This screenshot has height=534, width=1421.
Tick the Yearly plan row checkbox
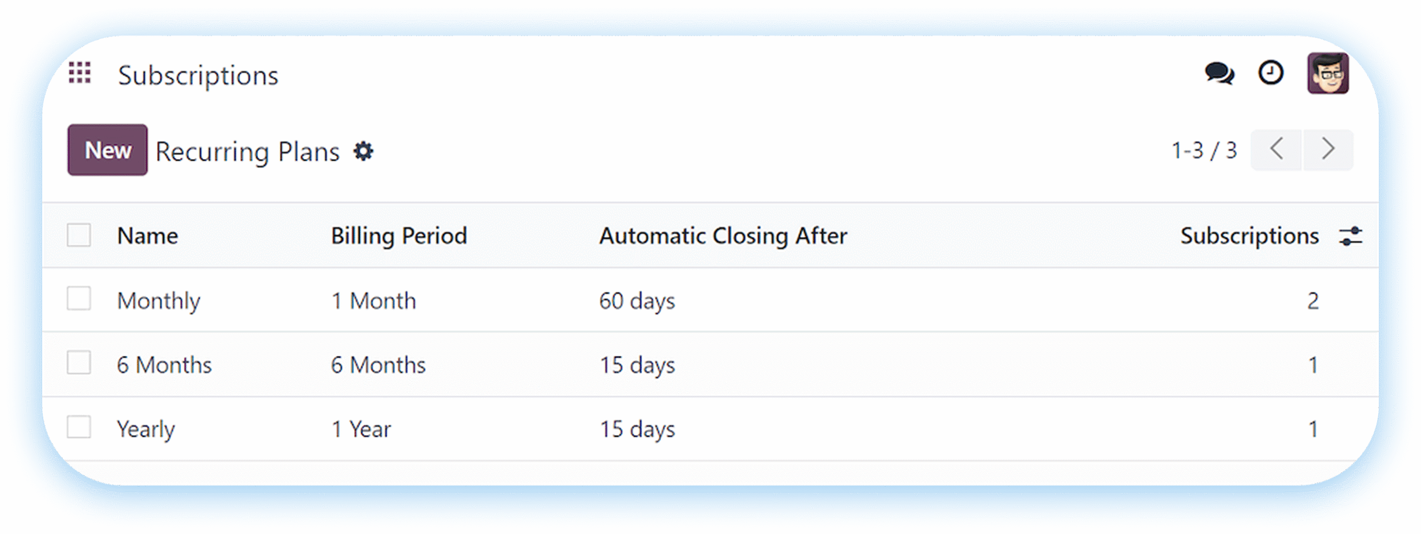pos(79,428)
